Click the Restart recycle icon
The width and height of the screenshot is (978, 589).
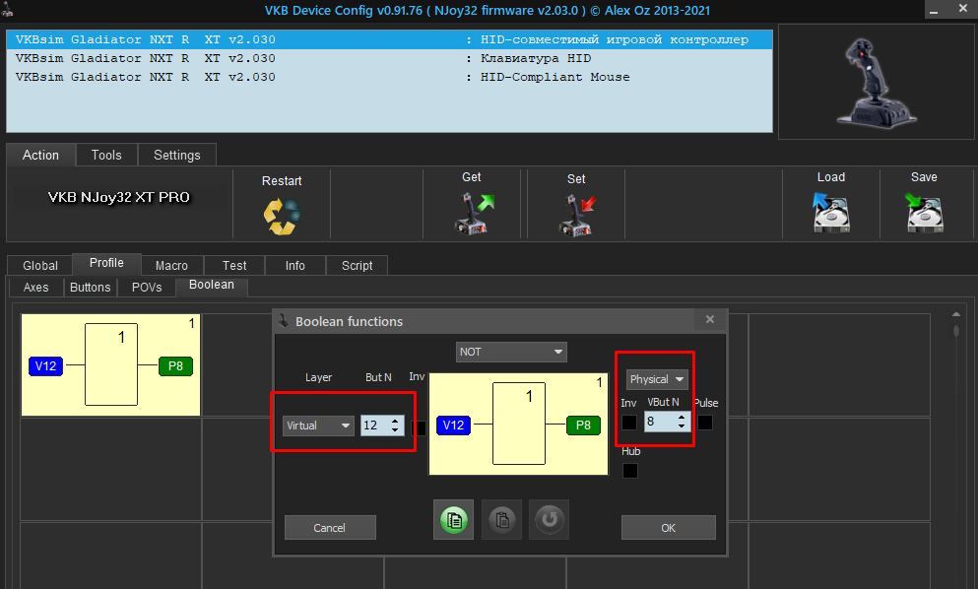tap(282, 216)
